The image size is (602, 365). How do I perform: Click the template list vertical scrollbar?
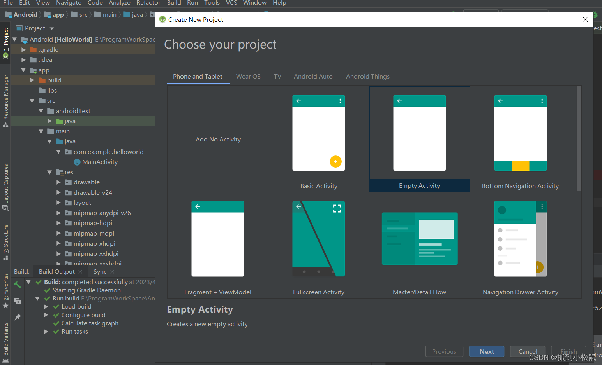[x=578, y=139]
